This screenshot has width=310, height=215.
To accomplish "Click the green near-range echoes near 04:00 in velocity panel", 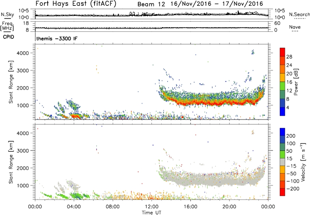I will [76, 196].
